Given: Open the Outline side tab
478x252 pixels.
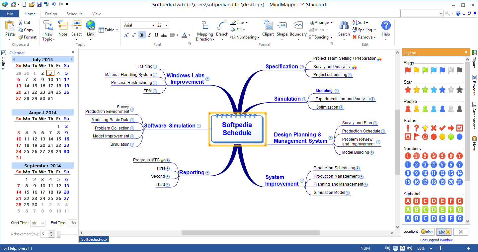Looking at the screenshot, I should [4, 60].
